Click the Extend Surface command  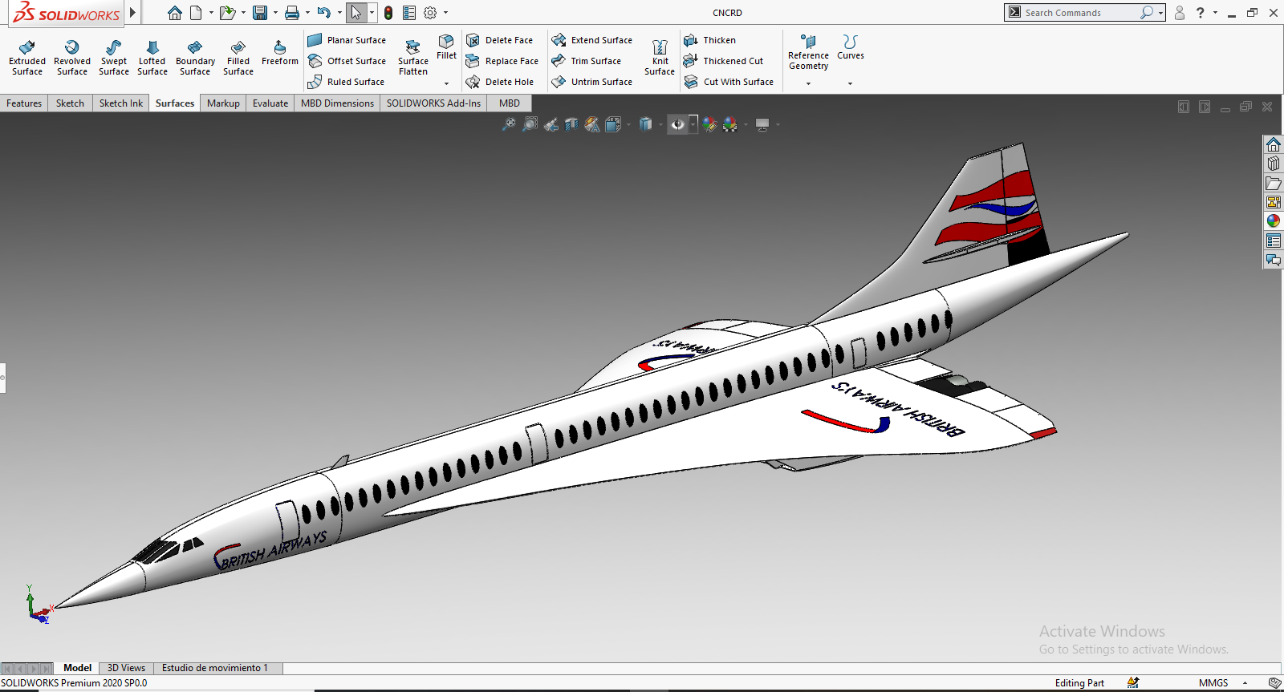coord(592,40)
